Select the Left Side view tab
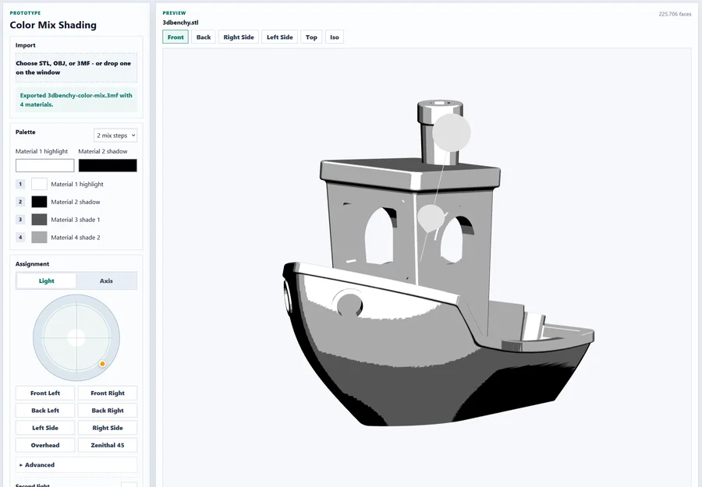The width and height of the screenshot is (702, 487). coord(280,37)
